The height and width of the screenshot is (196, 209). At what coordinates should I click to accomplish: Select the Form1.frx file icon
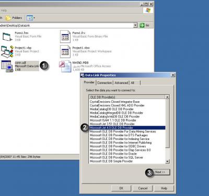tap(65, 37)
